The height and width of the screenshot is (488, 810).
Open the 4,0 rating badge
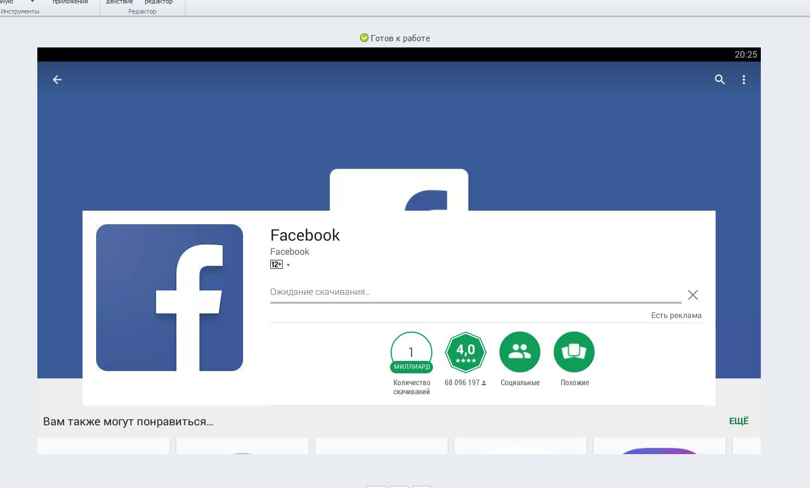pos(466,352)
